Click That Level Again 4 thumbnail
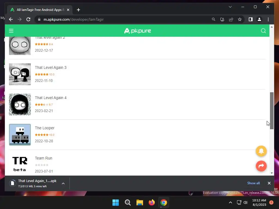Viewport: 279px width, 209px height. coord(20,104)
